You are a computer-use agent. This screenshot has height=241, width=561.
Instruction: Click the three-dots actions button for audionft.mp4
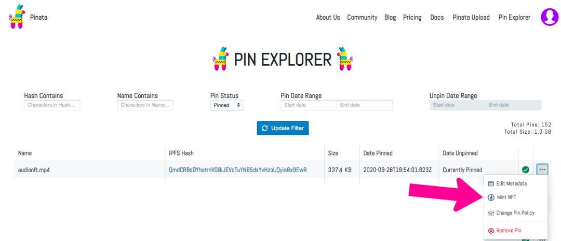click(542, 169)
